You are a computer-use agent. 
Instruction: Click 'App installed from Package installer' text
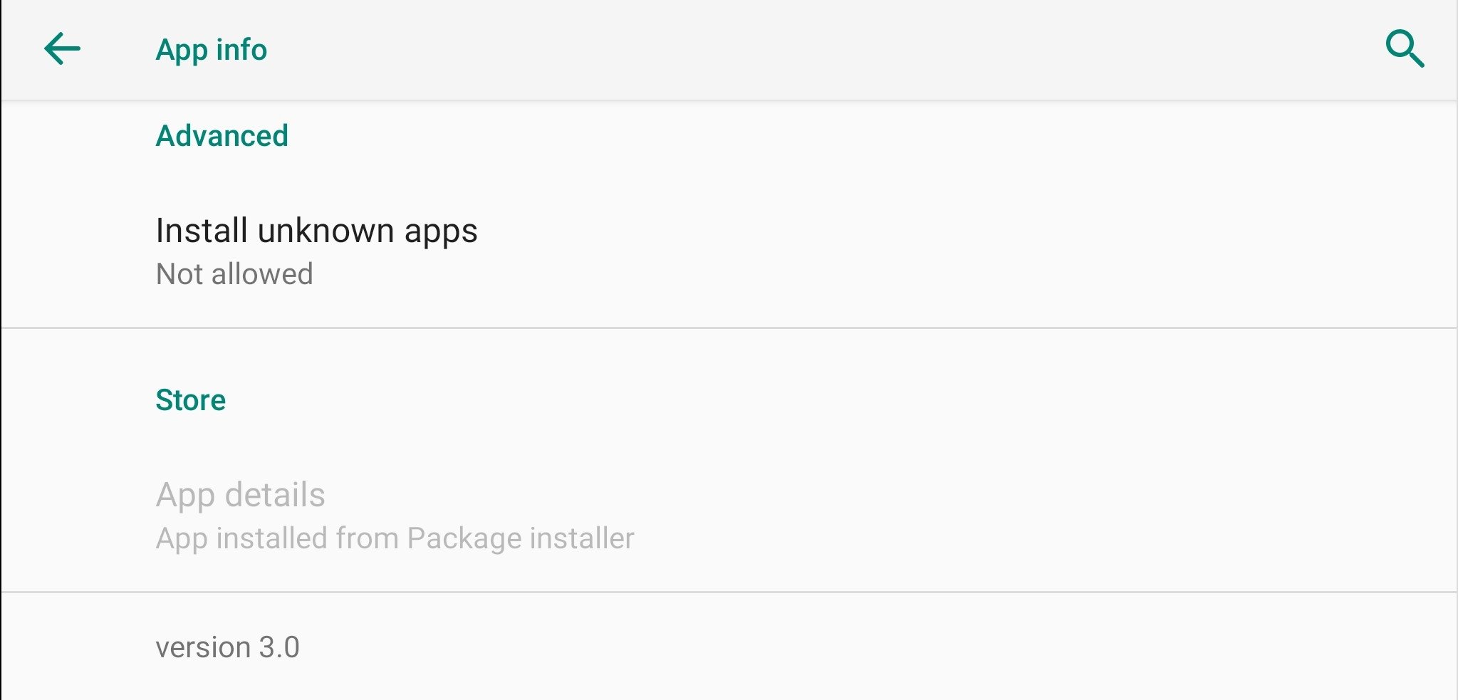pos(395,538)
